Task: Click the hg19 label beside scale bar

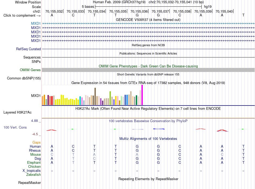Action: coord(208,7)
